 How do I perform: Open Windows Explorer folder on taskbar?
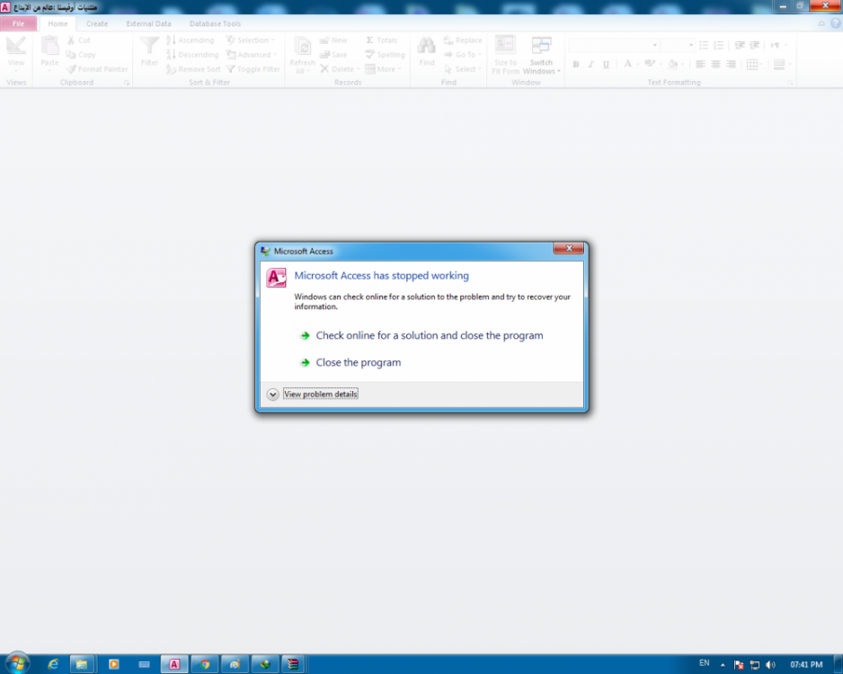point(82,664)
